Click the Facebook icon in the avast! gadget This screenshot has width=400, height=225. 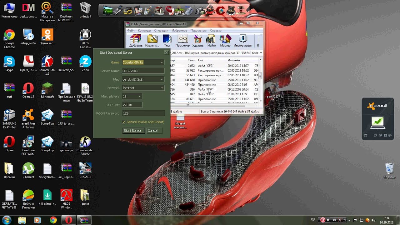(x=385, y=135)
